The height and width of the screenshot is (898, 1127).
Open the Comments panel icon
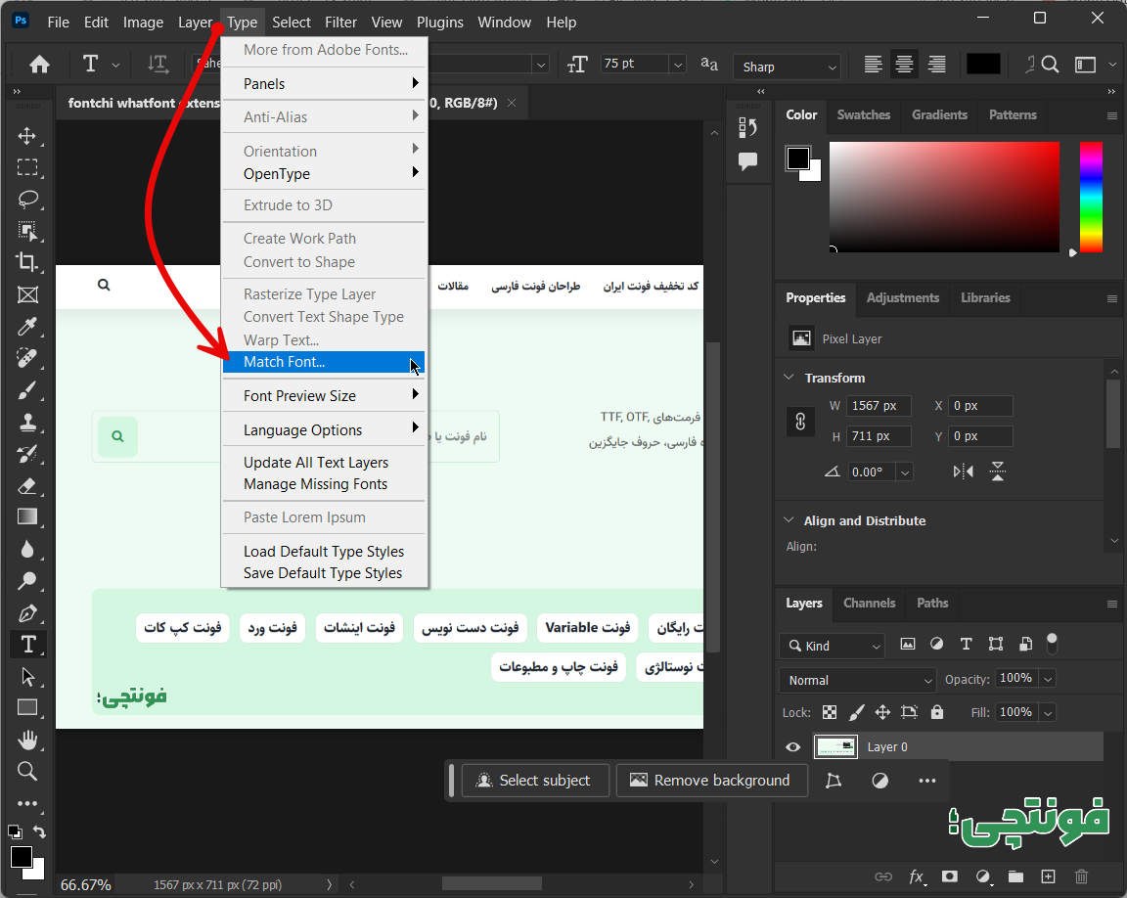(x=747, y=161)
